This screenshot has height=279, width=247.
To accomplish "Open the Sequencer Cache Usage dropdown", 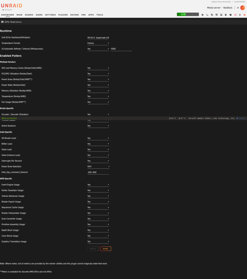I will coord(98,208).
